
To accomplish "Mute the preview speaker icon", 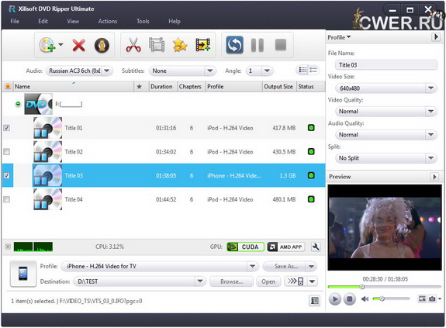I will (365, 299).
